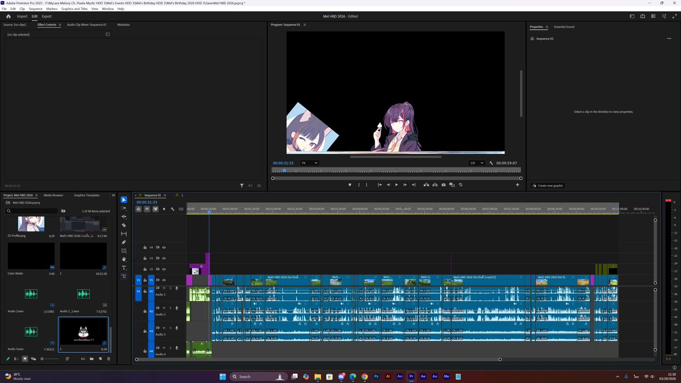This screenshot has height=383, width=681.
Task: Click the Export workspace button
Action: click(47, 16)
